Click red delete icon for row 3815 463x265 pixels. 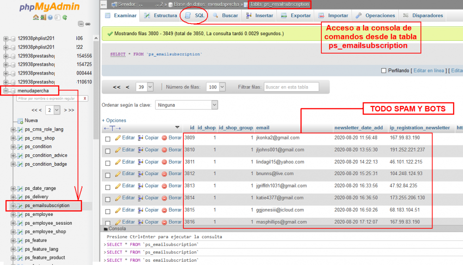pyautogui.click(x=164, y=210)
